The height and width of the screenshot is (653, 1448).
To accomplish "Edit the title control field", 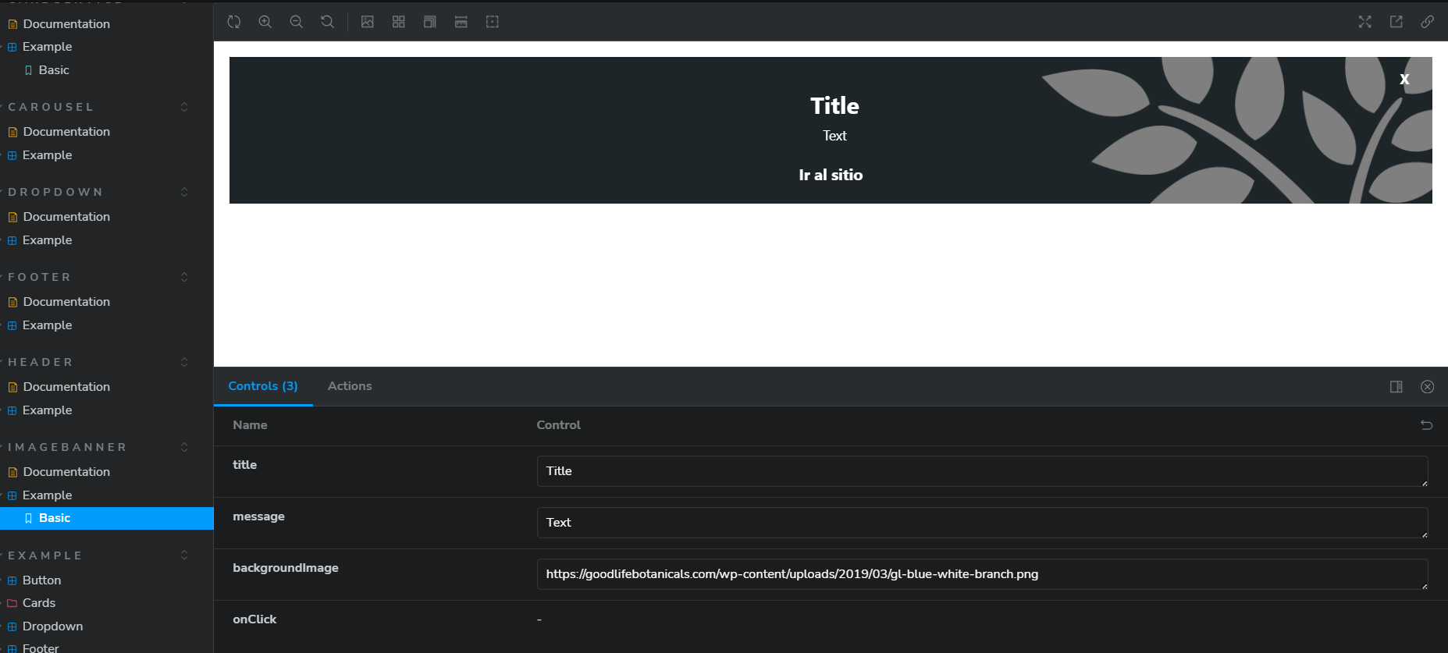I will tap(982, 471).
